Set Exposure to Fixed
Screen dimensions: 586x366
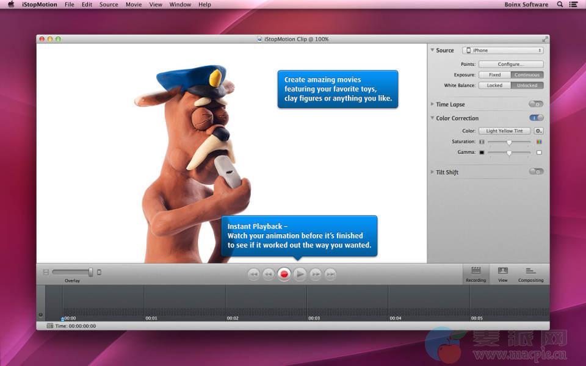(x=494, y=75)
